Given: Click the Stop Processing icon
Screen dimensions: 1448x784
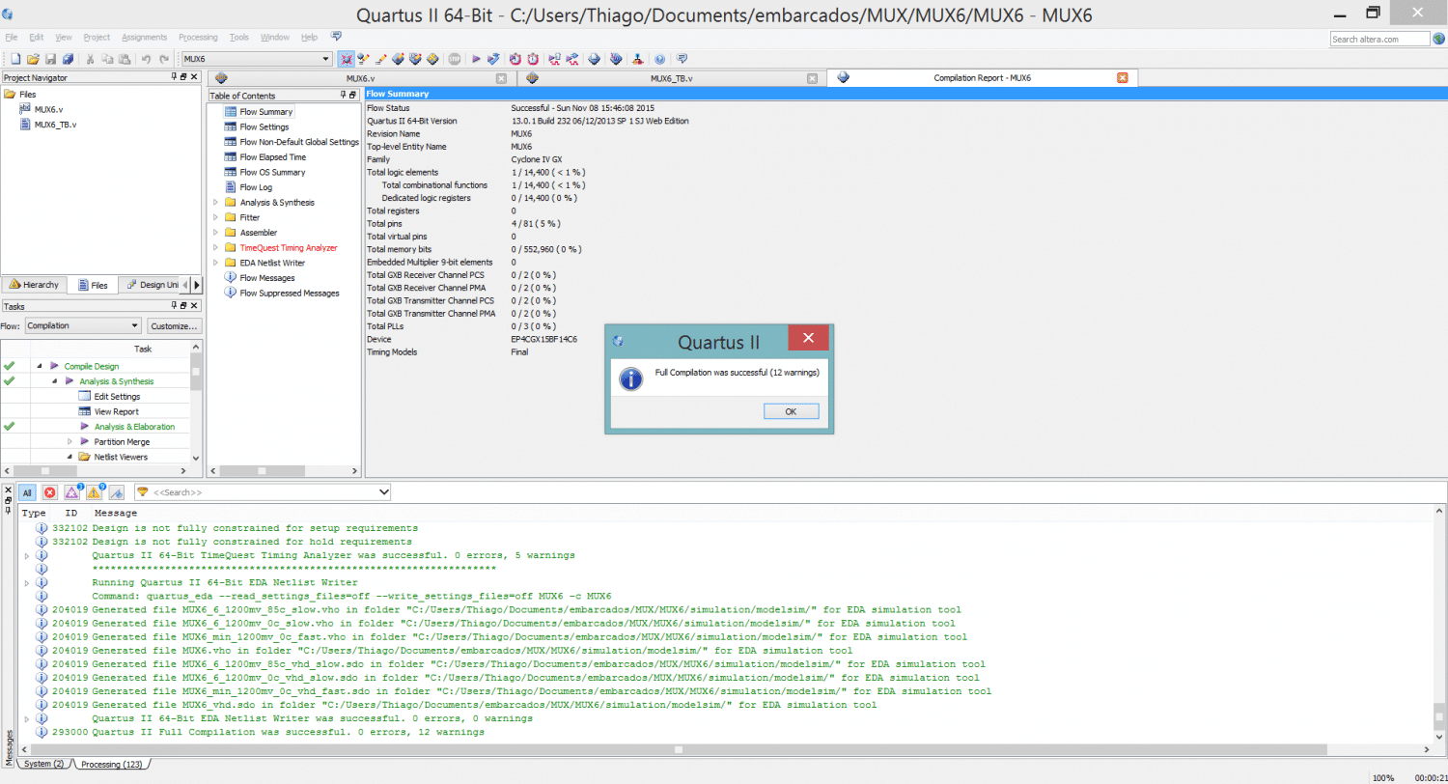Looking at the screenshot, I should click(x=454, y=59).
